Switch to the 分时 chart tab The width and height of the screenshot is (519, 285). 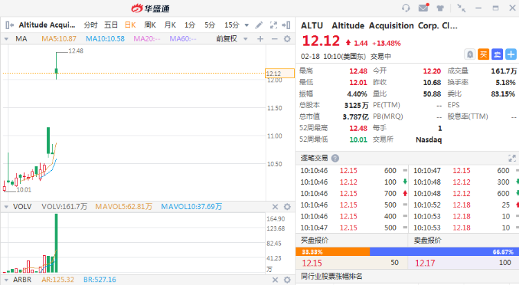pyautogui.click(x=91, y=25)
